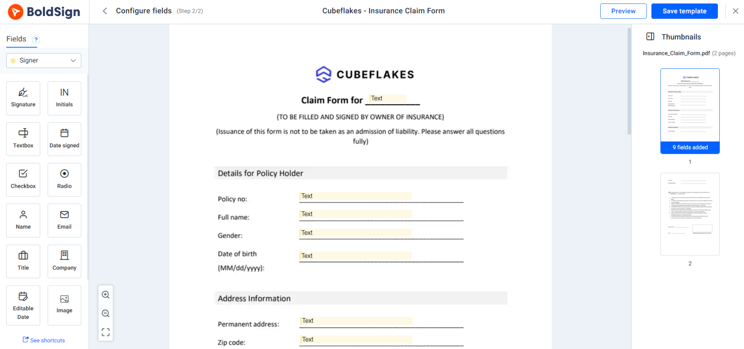Zoom in on the document

tap(106, 294)
